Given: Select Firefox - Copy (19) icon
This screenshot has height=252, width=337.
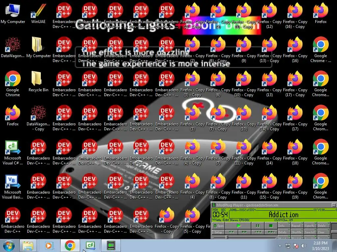Looking at the screenshot, I should 295,186.
